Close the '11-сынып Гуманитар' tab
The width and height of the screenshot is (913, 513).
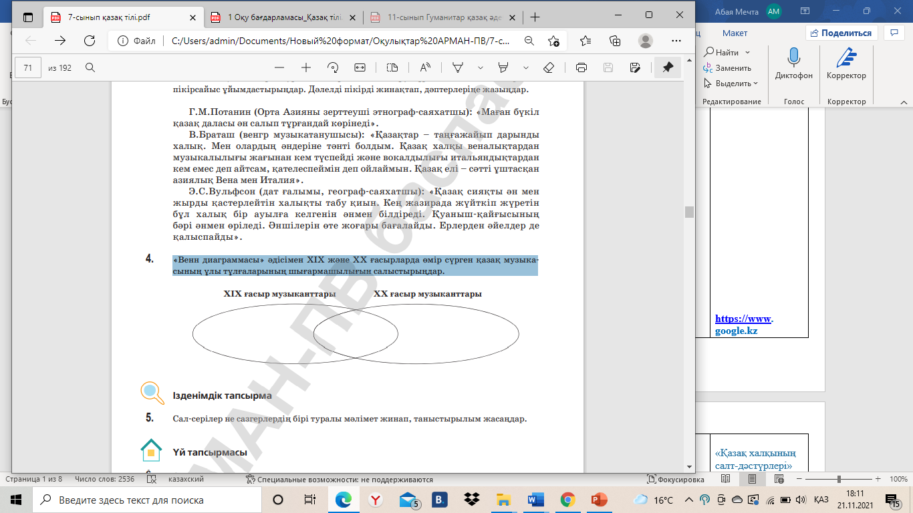coord(512,17)
